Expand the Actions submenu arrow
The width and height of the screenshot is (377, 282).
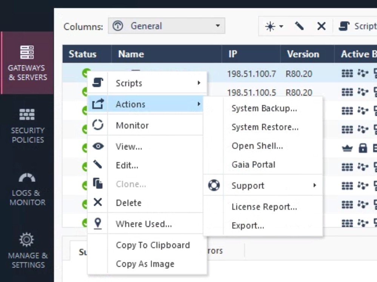199,104
